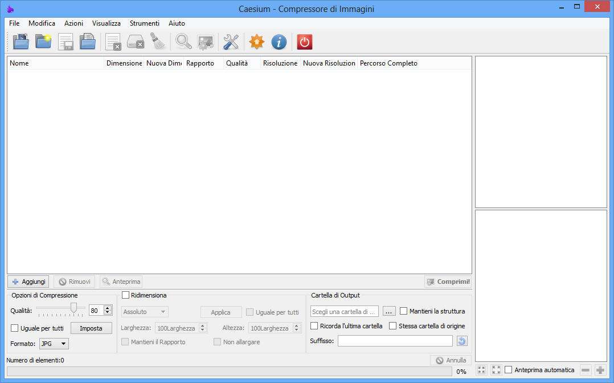
Task: Click the Open List folder icon
Action: click(87, 42)
